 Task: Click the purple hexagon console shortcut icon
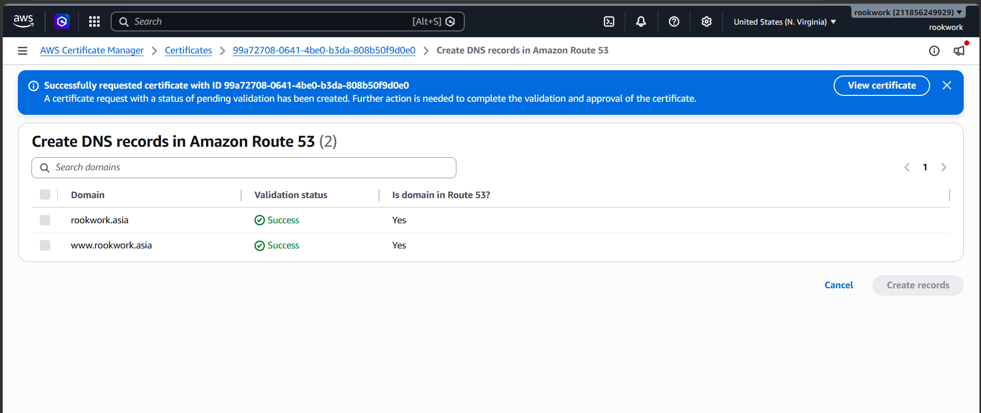coord(62,21)
